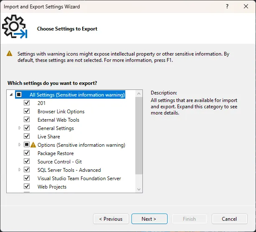Select Visual Studio Team Foundation Server label
This screenshot has width=256, height=232.
click(x=79, y=178)
